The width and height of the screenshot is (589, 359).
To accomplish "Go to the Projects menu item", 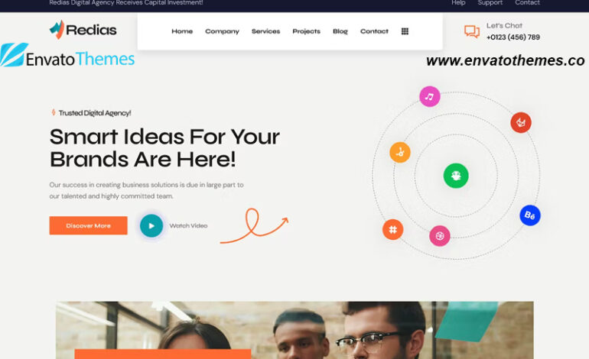I will point(306,31).
